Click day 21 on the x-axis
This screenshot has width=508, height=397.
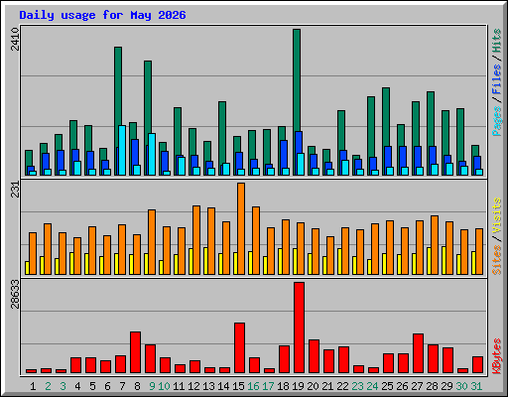327,386
